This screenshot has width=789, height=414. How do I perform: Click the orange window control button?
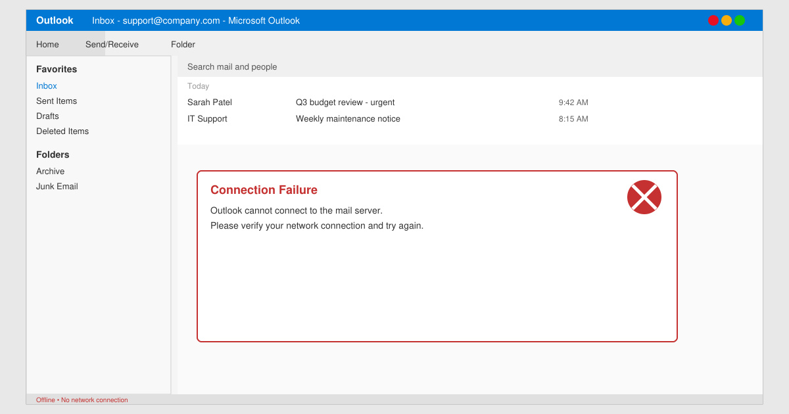(727, 20)
